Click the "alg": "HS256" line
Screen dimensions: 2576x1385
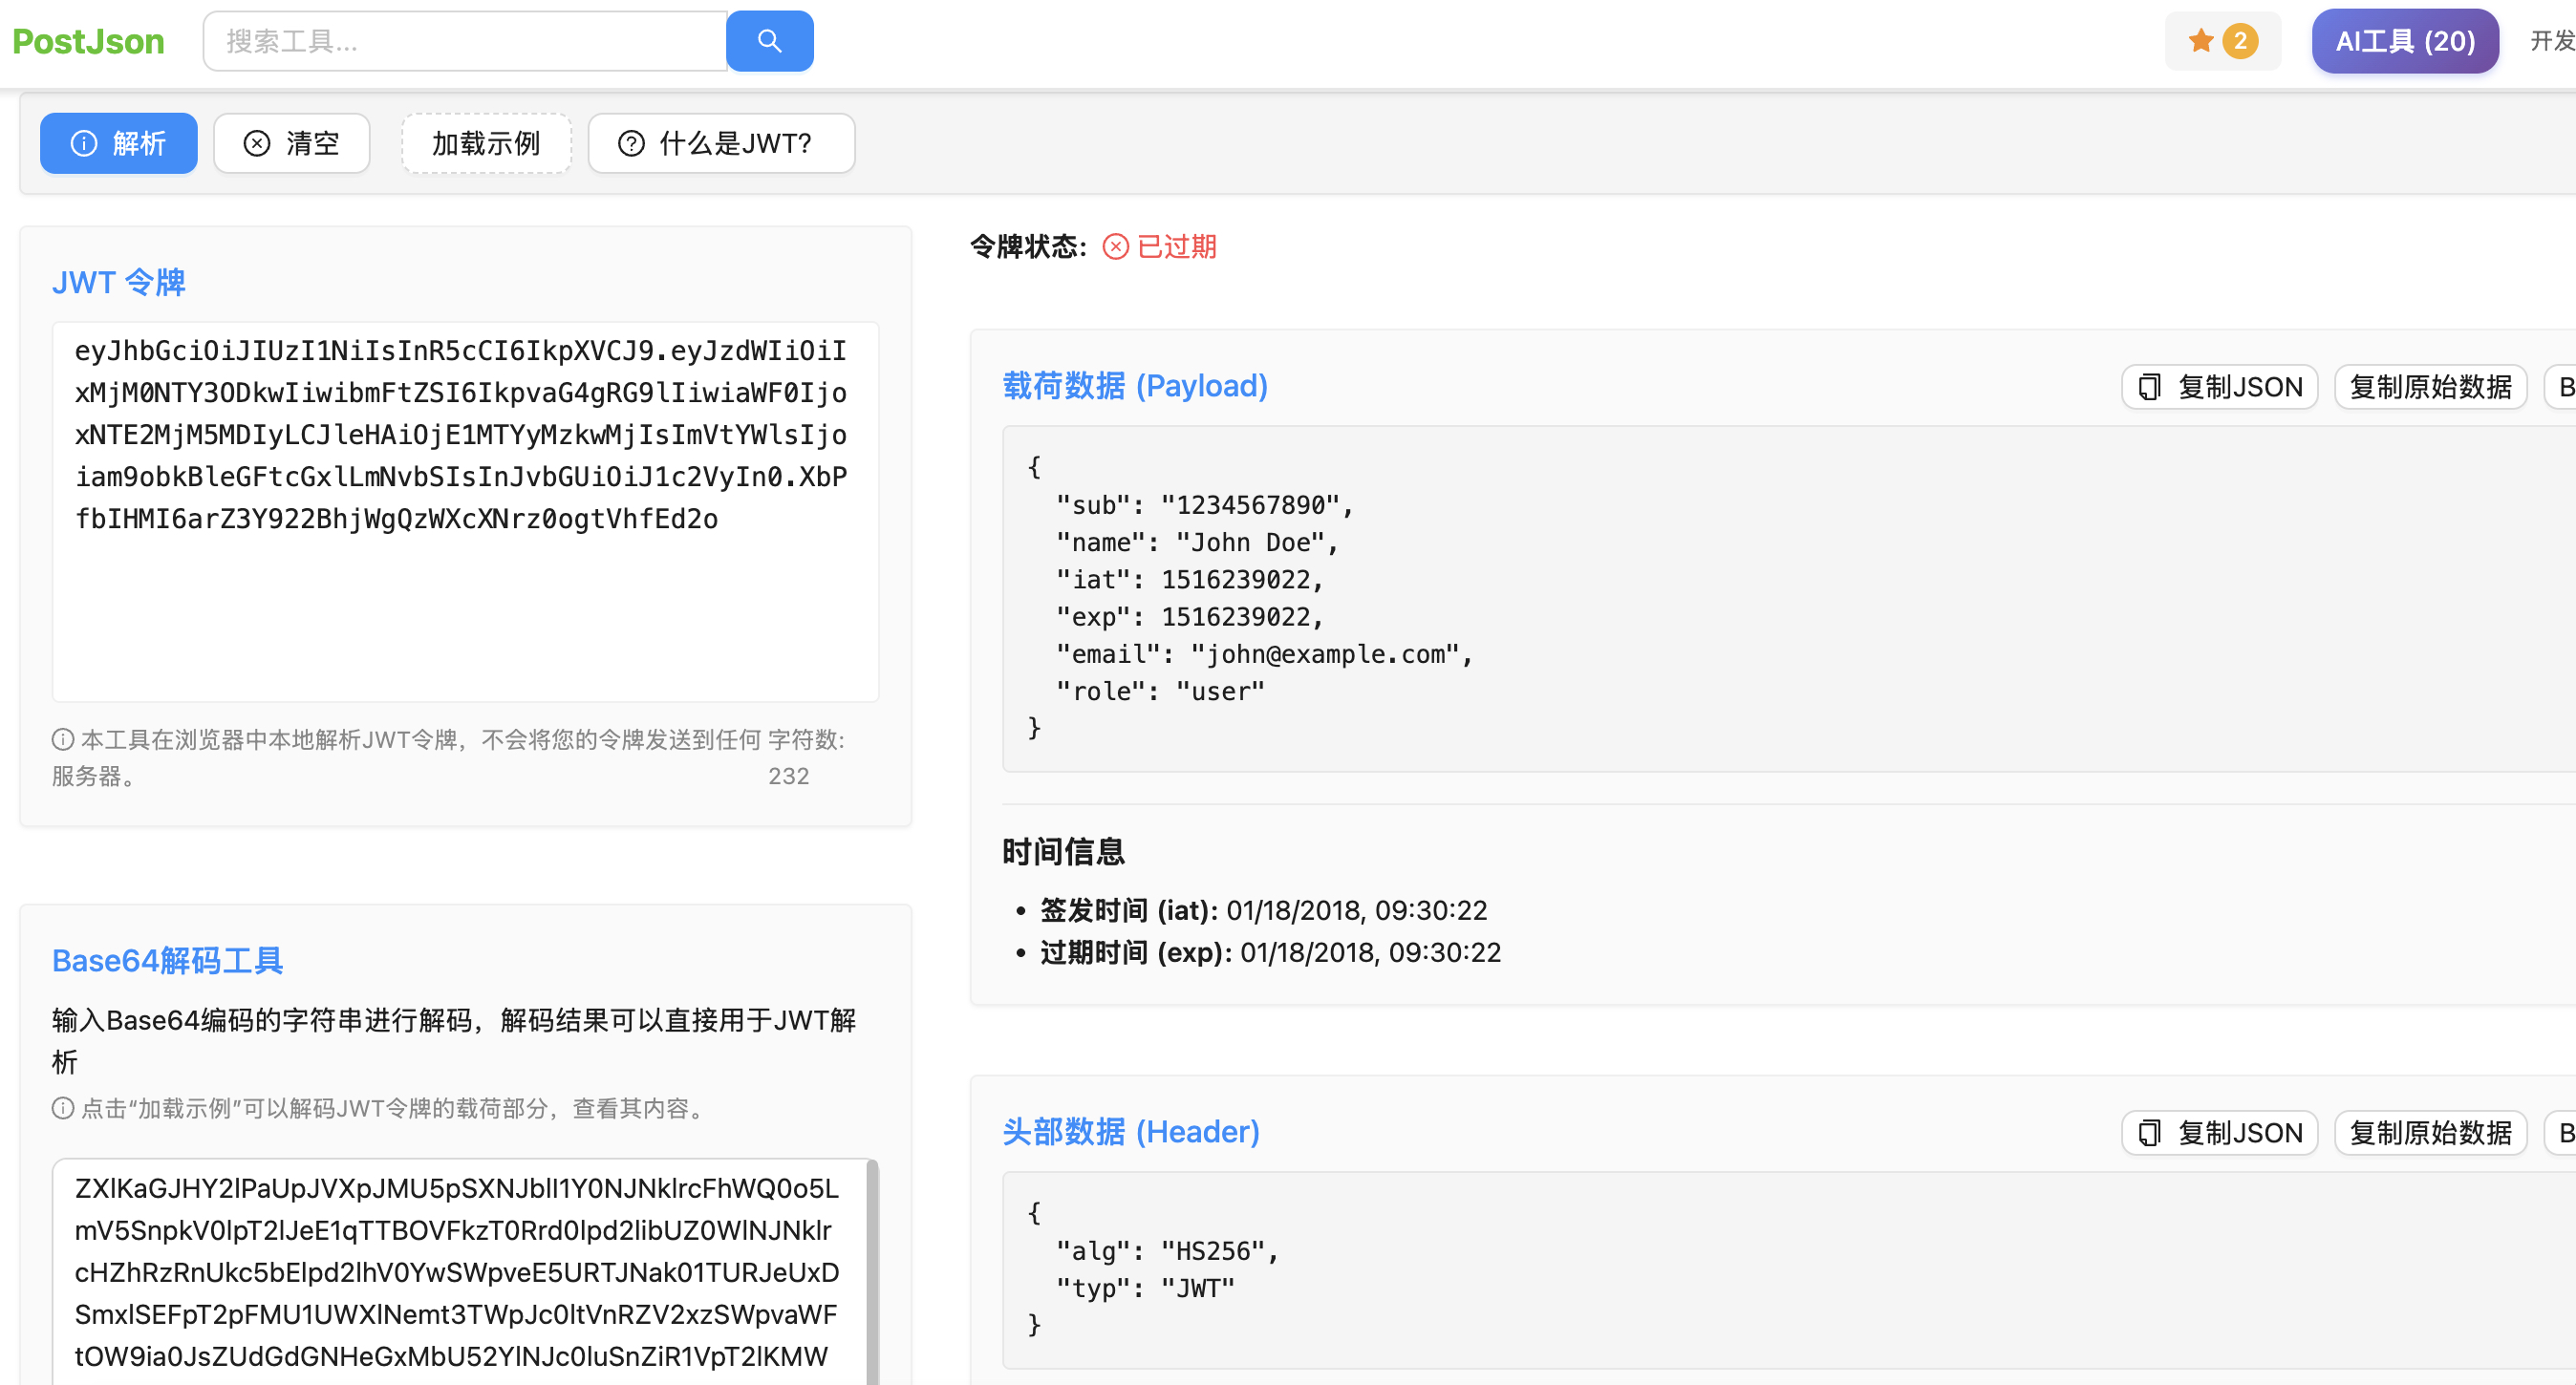pos(1167,1251)
